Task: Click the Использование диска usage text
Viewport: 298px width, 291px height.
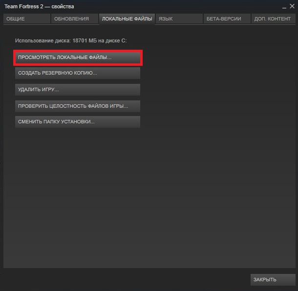Action: pos(71,40)
